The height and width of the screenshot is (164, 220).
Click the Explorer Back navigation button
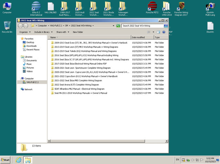pyautogui.click(x=20, y=26)
